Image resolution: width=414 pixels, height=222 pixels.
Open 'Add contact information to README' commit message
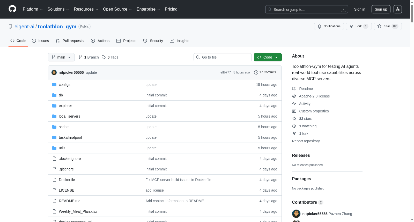tap(175, 201)
